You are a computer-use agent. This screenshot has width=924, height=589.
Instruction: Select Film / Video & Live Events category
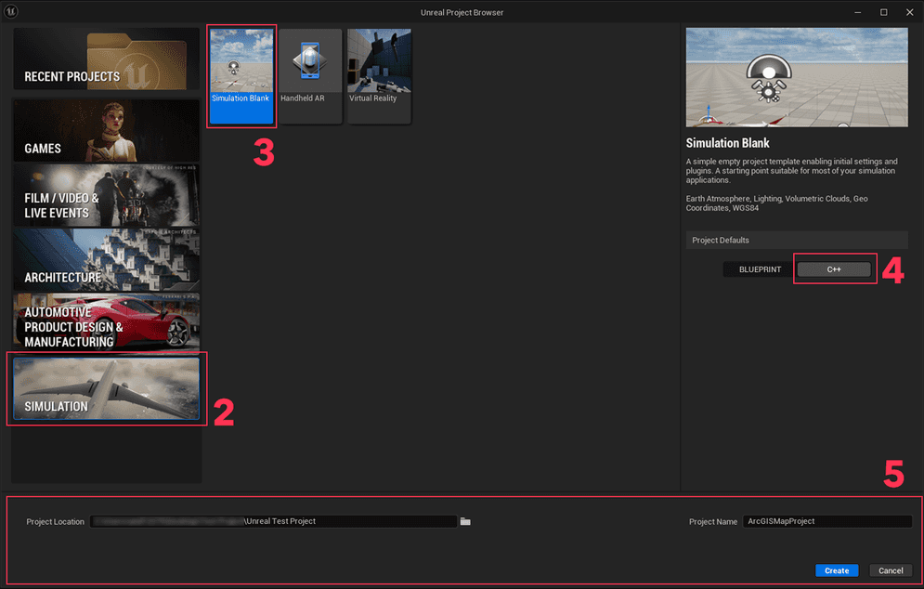[106, 195]
